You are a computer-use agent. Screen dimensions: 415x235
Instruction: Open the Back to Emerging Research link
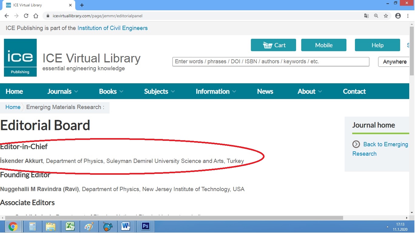tap(380, 149)
